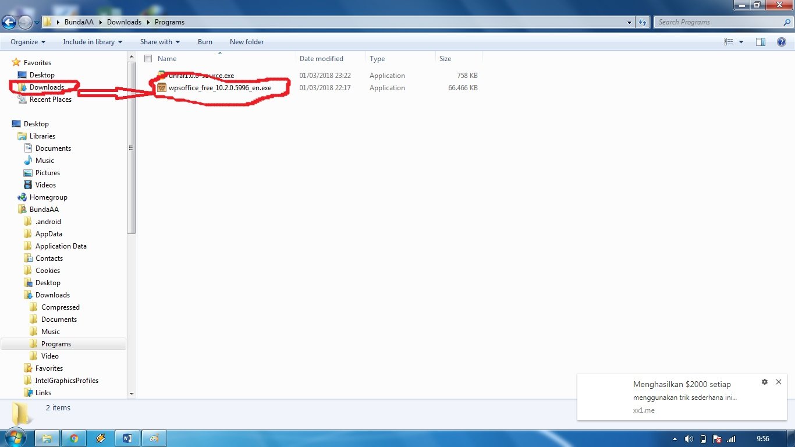This screenshot has width=795, height=447.
Task: Sort by the Size column
Action: [x=445, y=59]
